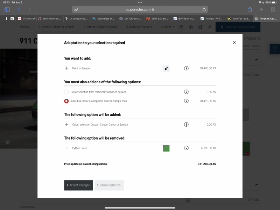Click the plus icon beside Colour selection Custom Colour
The height and width of the screenshot is (210, 280).
pyautogui.click(x=66, y=125)
